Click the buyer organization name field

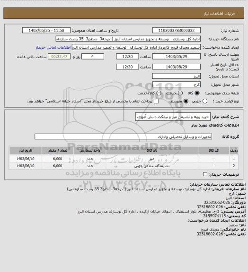click(128, 39)
